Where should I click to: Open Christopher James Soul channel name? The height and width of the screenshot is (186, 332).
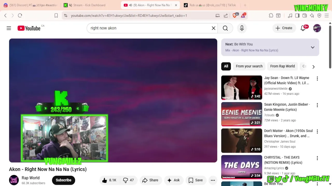click(x=280, y=142)
